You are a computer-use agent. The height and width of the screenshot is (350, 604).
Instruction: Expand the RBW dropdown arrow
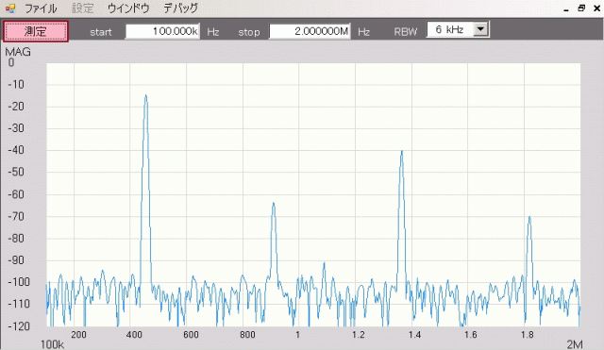point(480,29)
